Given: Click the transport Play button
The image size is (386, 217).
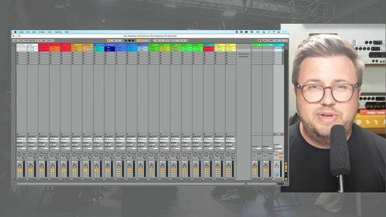Looking at the screenshot, I should (126, 40).
